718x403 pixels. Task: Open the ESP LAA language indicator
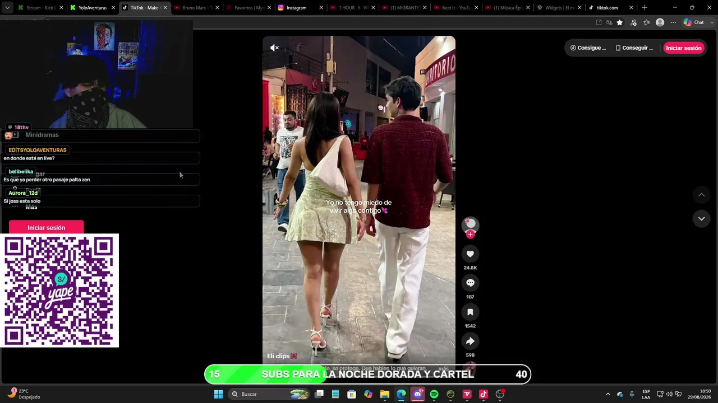click(x=646, y=394)
